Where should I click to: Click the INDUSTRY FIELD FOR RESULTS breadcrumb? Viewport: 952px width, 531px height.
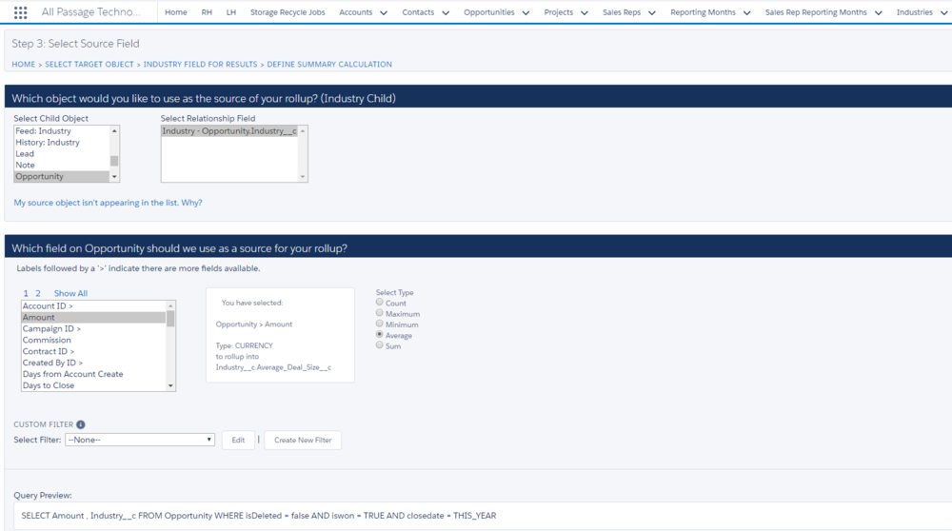pos(200,65)
